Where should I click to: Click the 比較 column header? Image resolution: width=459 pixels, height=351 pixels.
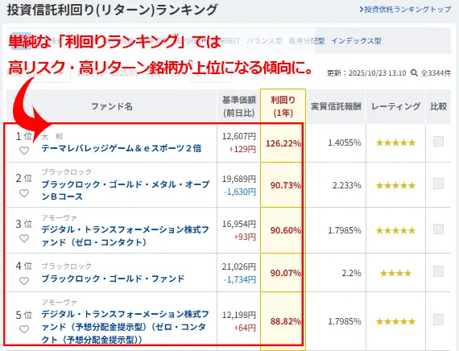click(438, 106)
